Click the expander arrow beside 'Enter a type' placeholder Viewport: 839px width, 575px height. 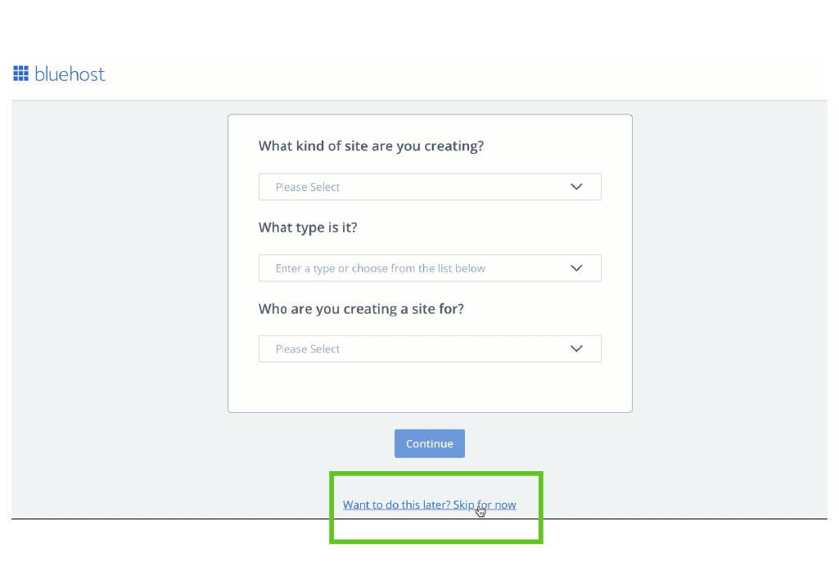pyautogui.click(x=576, y=267)
